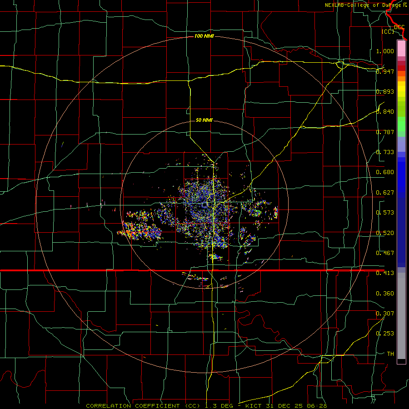409x409 pixels.
Task: Pick the yellow segment of the color bar
Action: (401, 90)
